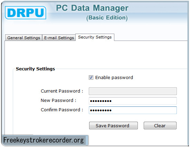
Task: Click the Clear button
Action: pos(160,126)
